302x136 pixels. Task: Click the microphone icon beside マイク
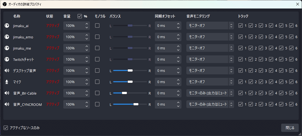pos(7,82)
